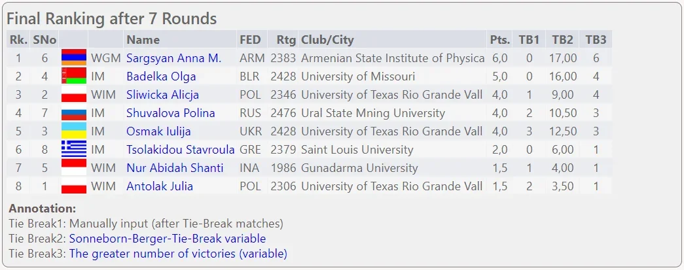684x270 pixels.
Task: Click Polish flag beside Sliwicka Alicja
Action: point(73,95)
